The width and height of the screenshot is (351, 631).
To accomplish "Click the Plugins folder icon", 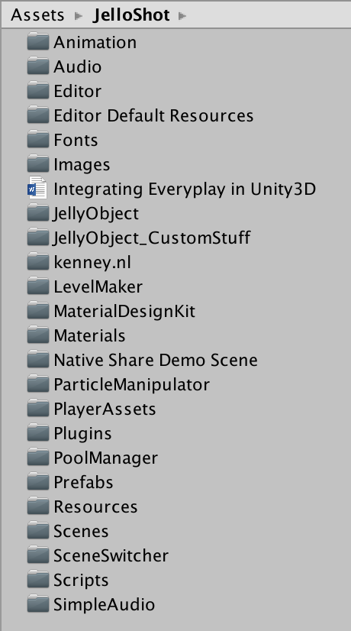I will [38, 432].
